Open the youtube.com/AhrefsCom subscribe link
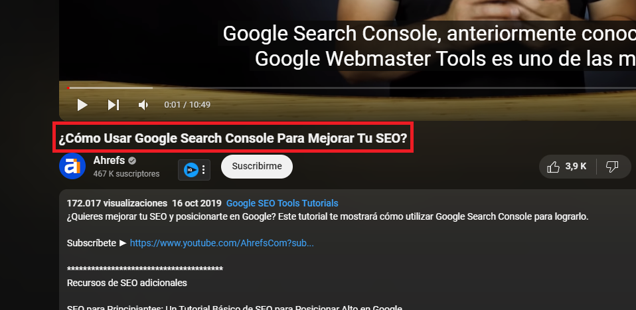 tap(222, 243)
